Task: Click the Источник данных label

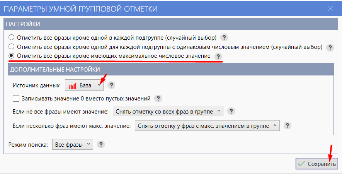Action: (x=37, y=85)
